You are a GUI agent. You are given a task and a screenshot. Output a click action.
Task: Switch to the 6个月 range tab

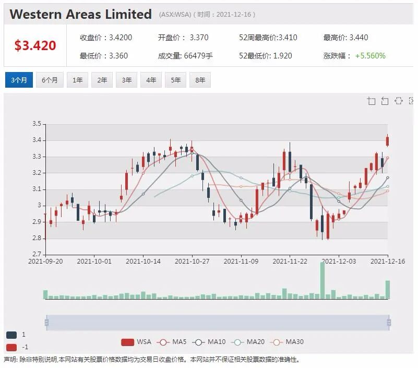(50, 80)
